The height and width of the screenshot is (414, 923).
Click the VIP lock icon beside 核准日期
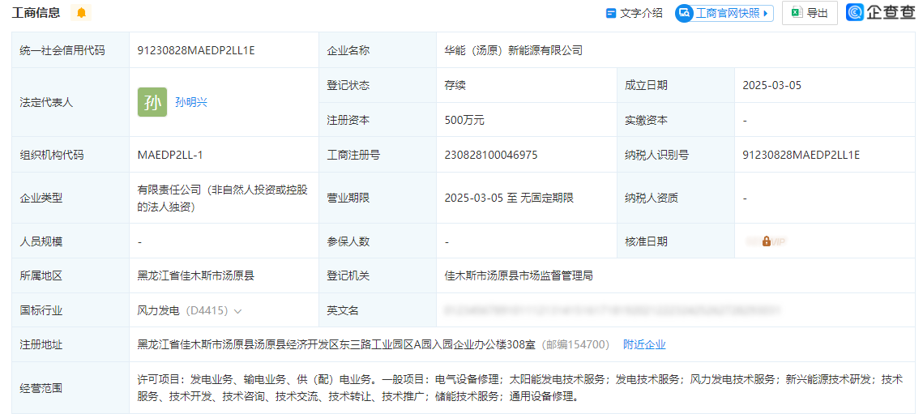click(766, 241)
